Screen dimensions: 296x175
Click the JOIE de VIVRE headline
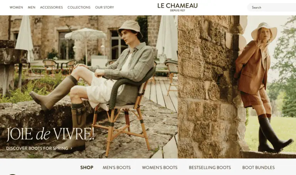coord(50,134)
